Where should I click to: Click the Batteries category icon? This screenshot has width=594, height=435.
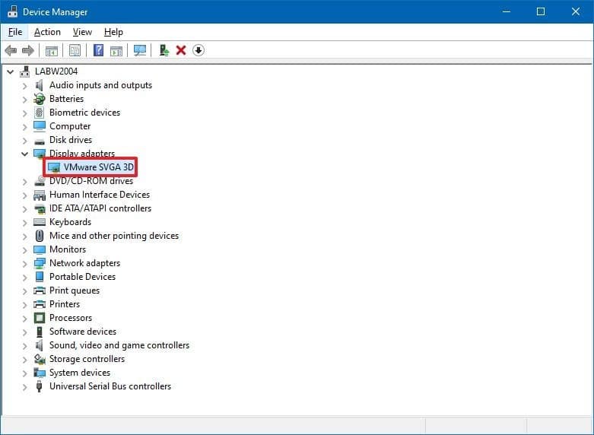[40, 99]
